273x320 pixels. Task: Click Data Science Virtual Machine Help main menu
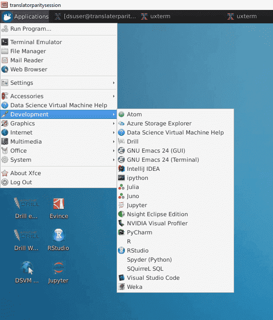point(58,105)
